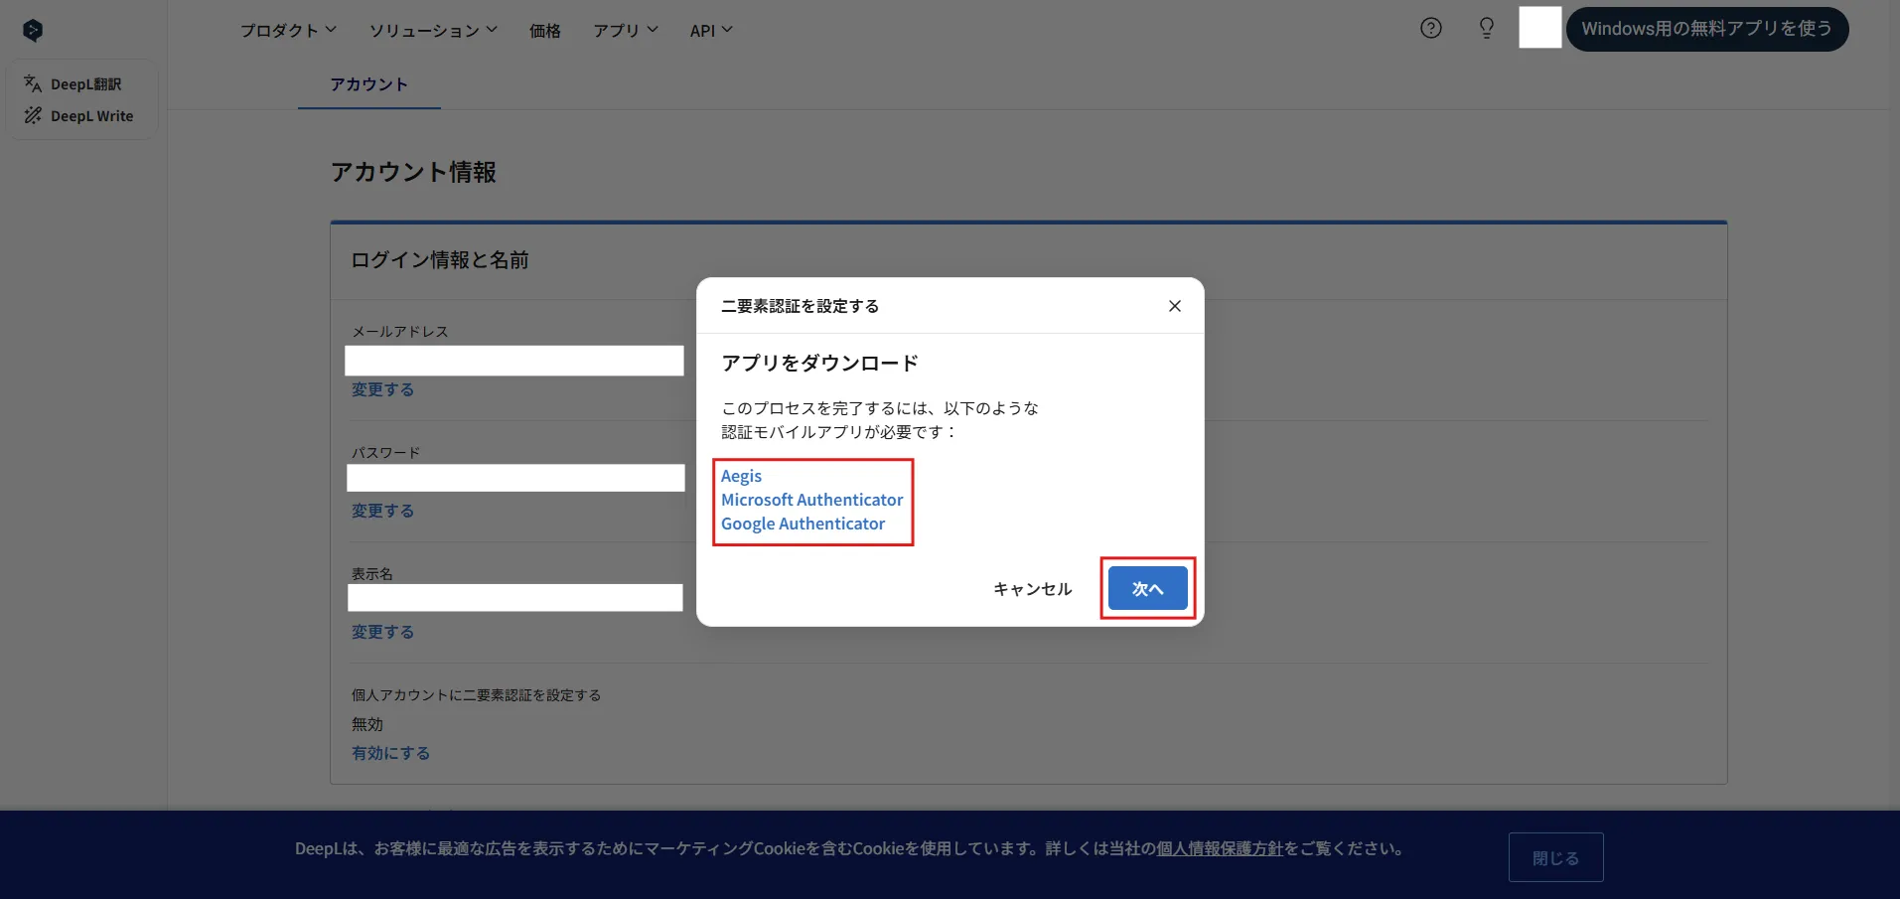The image size is (1900, 899).
Task: Click the 無効 status text
Action: [x=366, y=724]
